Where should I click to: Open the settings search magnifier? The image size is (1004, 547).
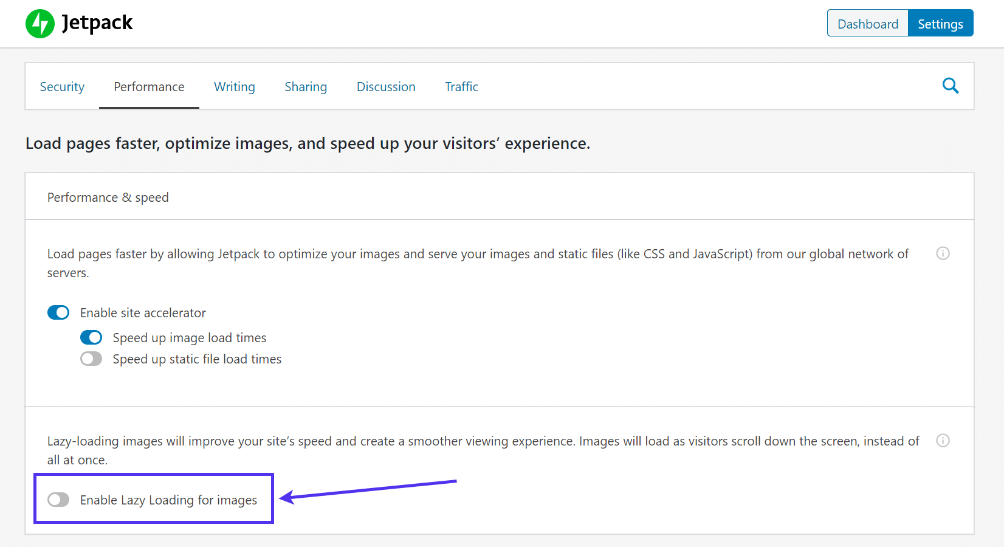[950, 86]
